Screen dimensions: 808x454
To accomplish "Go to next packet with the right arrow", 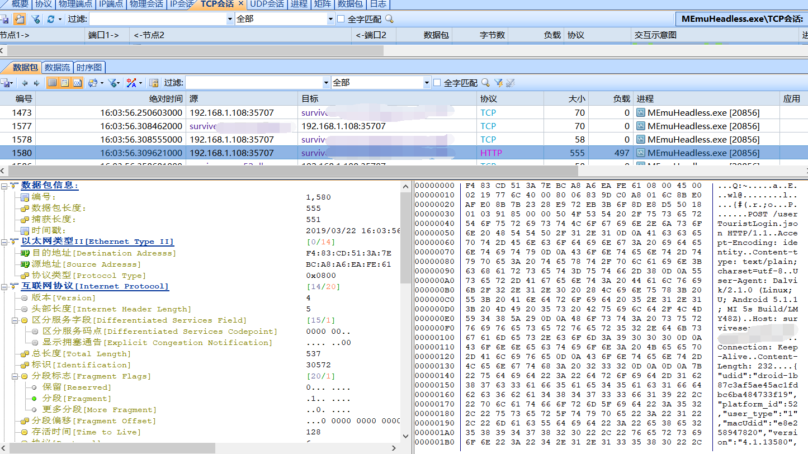I will tap(37, 83).
